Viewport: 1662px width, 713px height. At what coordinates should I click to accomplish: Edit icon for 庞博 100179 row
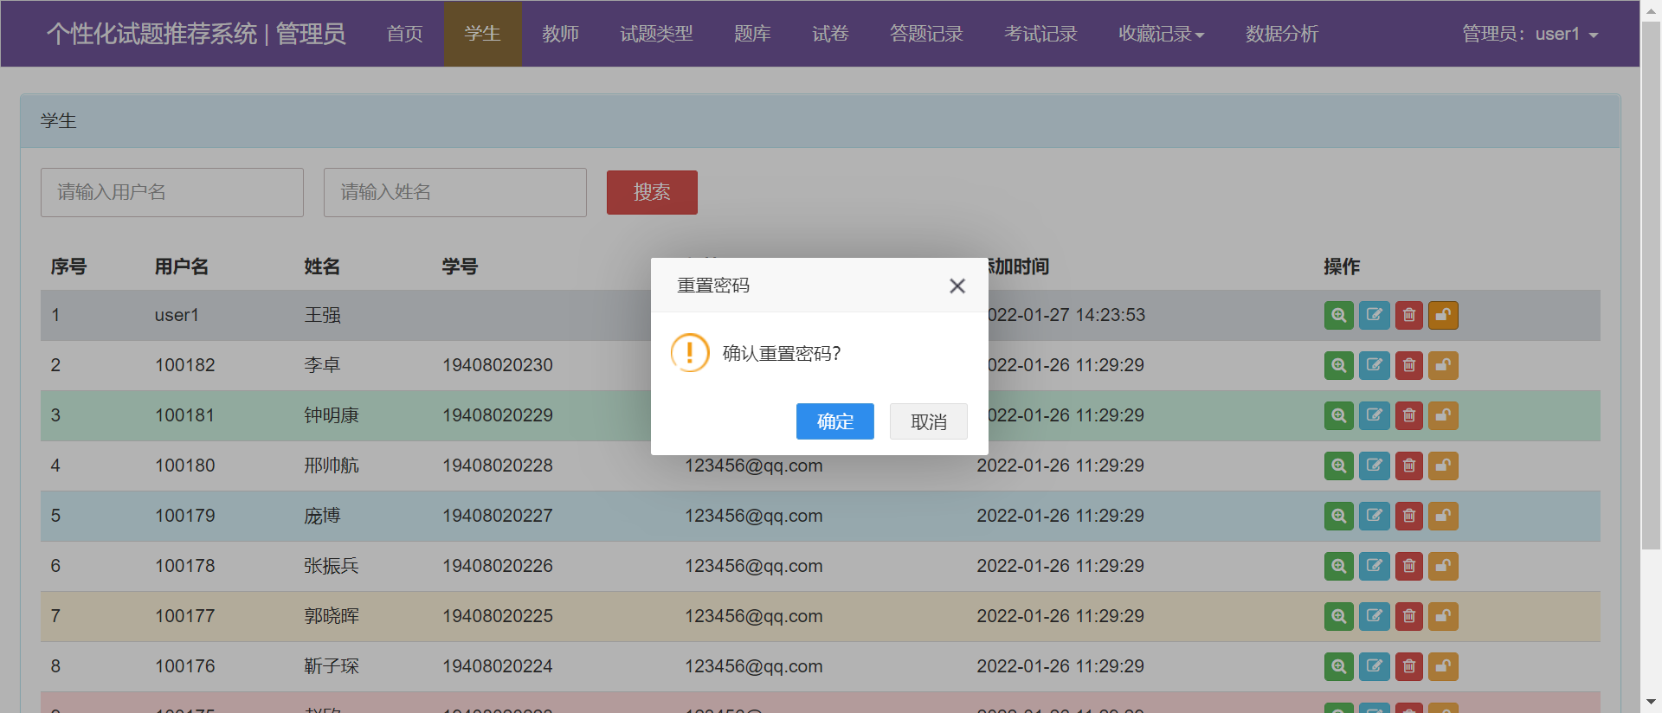coord(1374,516)
